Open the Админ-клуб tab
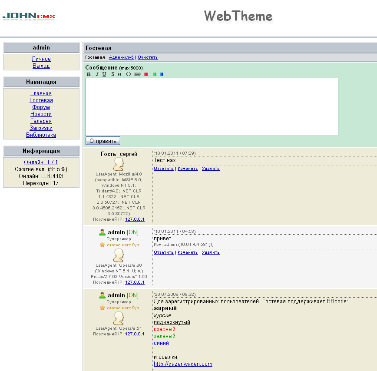Screen dimensions: 377x371 coord(122,57)
